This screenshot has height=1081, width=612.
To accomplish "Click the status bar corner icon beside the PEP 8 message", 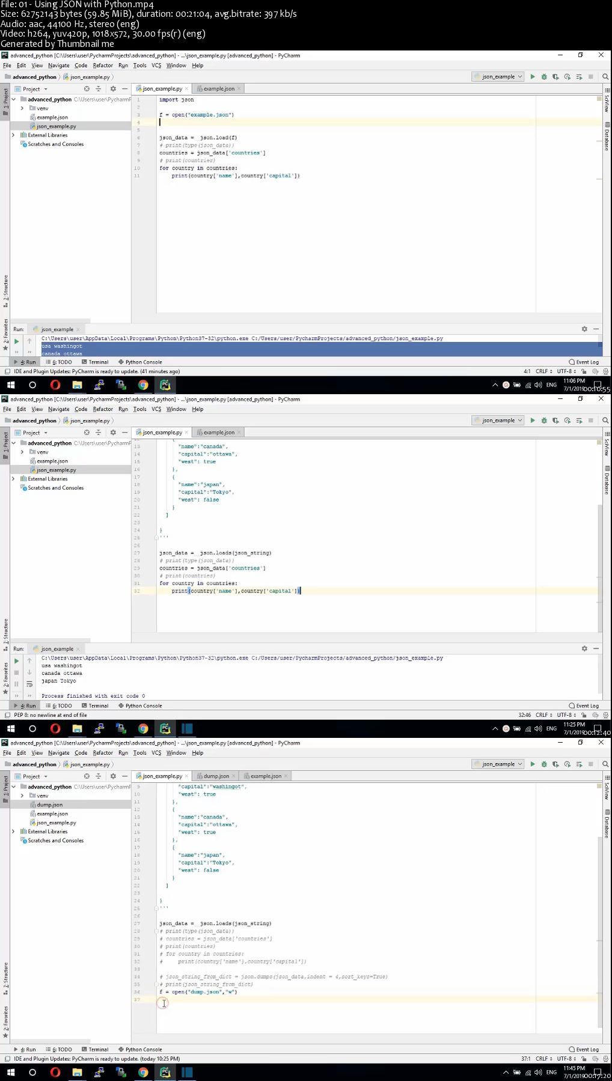I will pos(7,715).
